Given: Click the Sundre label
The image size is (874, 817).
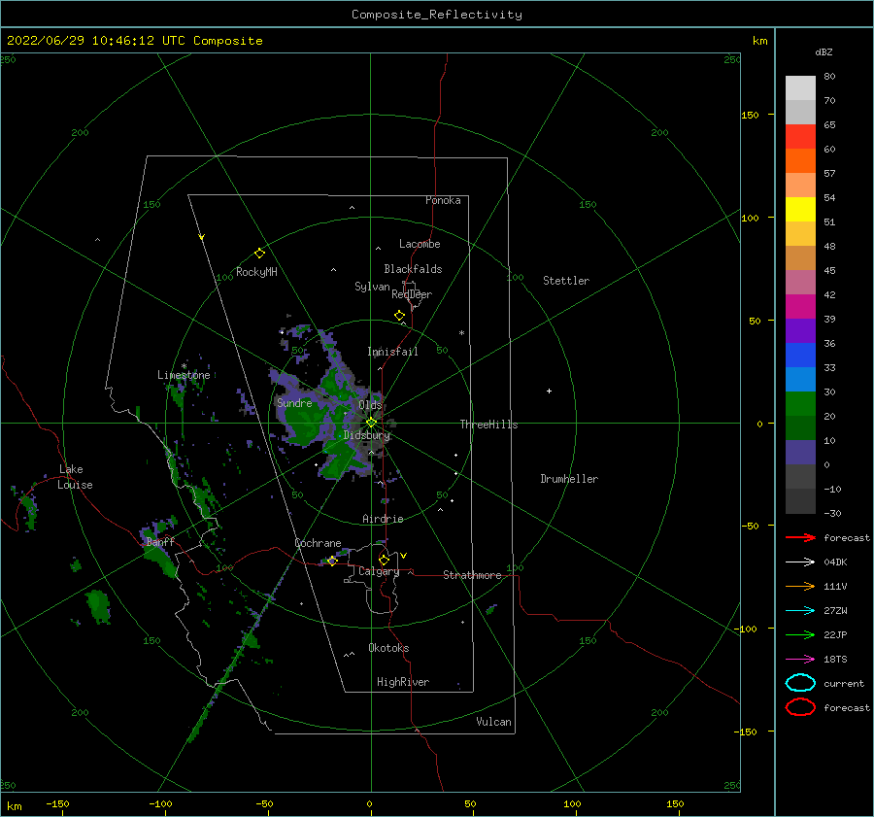Looking at the screenshot, I should [x=294, y=403].
